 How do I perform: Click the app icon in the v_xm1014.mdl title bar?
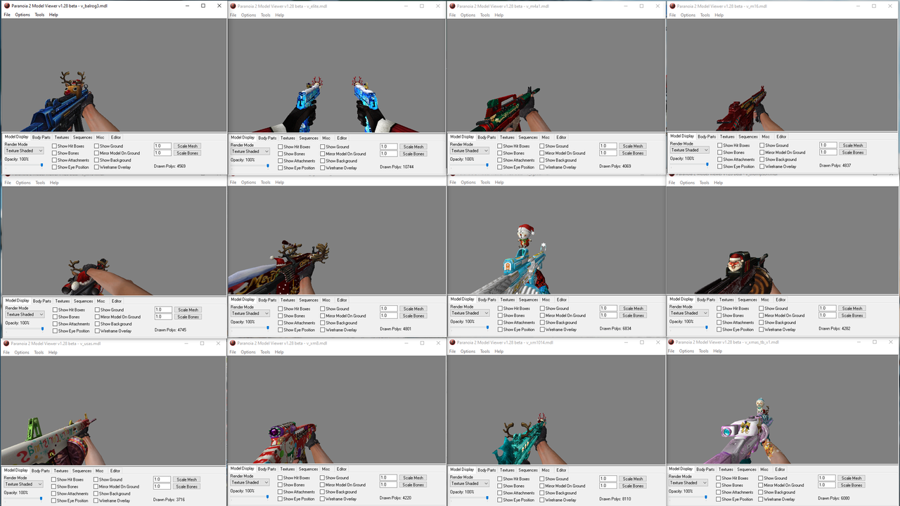[453, 343]
